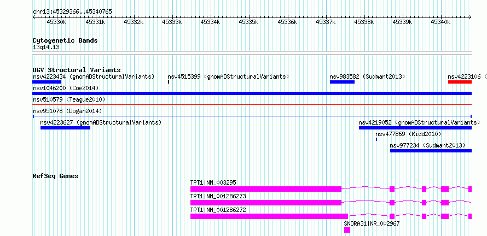
Task: Open the nsv1046200 (Coe2014) label
Action: [66, 88]
